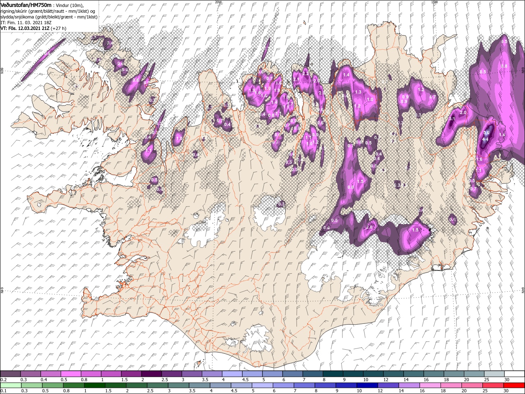Screen dimensions: 525x394
Task: Click the 'VT: Fös. 12.03.2021 21Z' valid time
Action: (25, 28)
